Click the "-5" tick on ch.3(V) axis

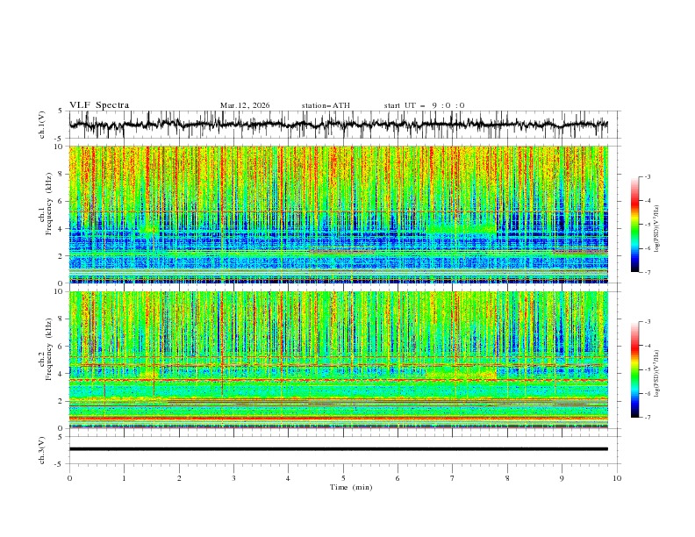60,464
